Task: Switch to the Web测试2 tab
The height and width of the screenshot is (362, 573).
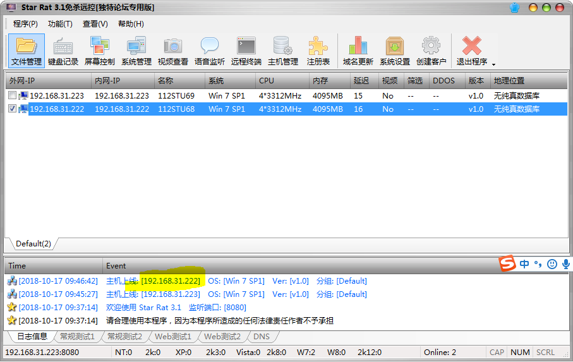Action: (222, 337)
